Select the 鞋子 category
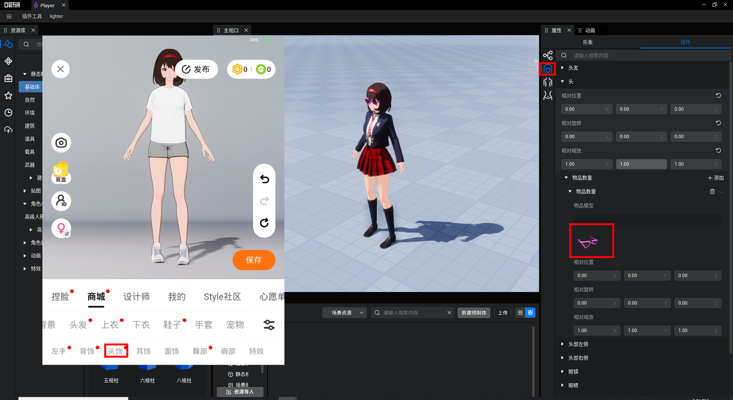Image resolution: width=733 pixels, height=400 pixels. 172,325
